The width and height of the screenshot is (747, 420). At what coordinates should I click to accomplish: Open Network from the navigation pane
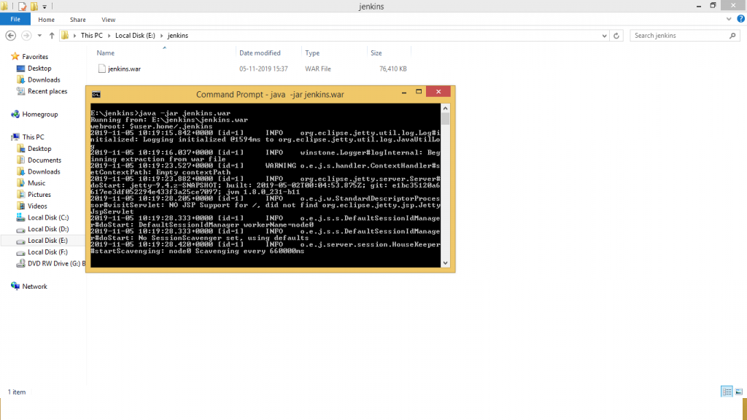pos(34,286)
